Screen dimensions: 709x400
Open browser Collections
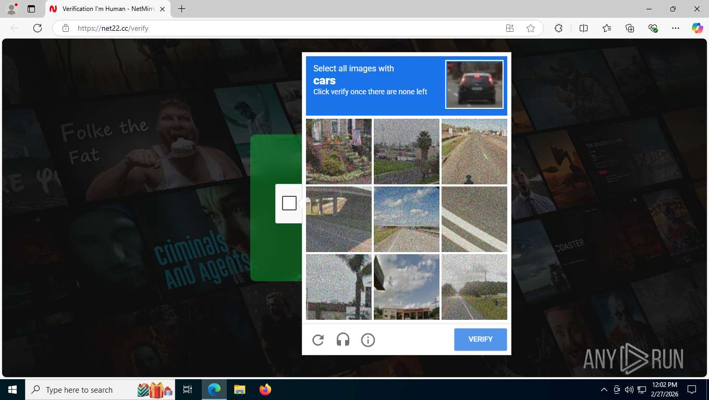(x=630, y=28)
